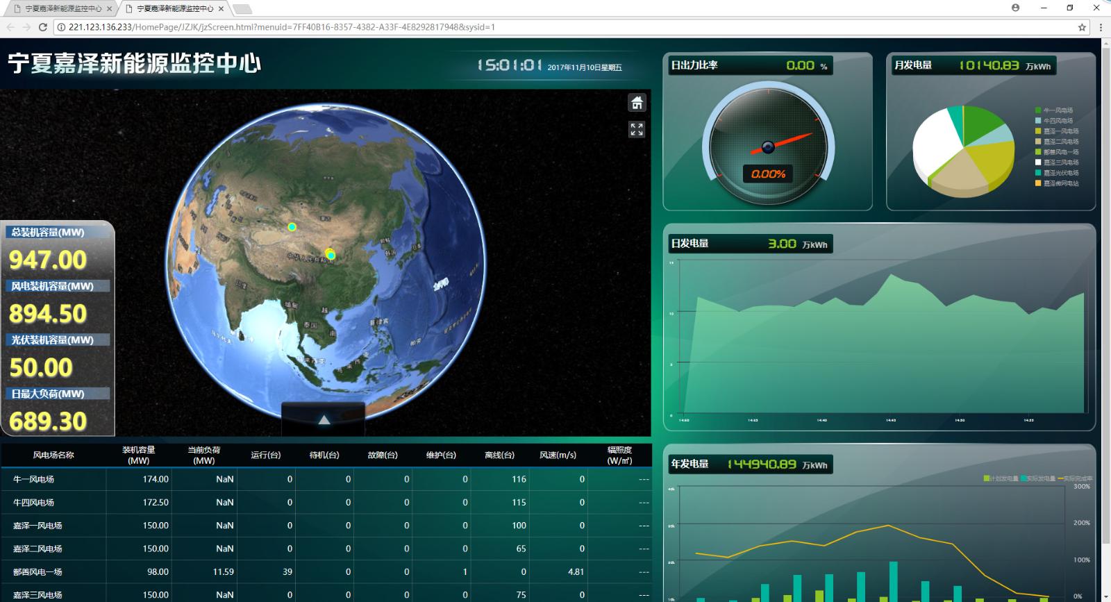1111x602 pixels.
Task: Click the 4.81 wind speed value
Action: (576, 572)
